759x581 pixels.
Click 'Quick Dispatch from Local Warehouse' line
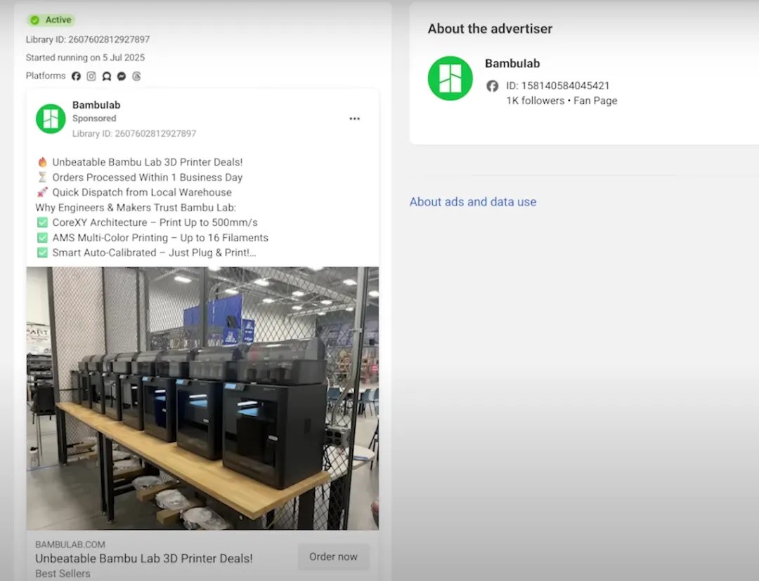pos(142,192)
